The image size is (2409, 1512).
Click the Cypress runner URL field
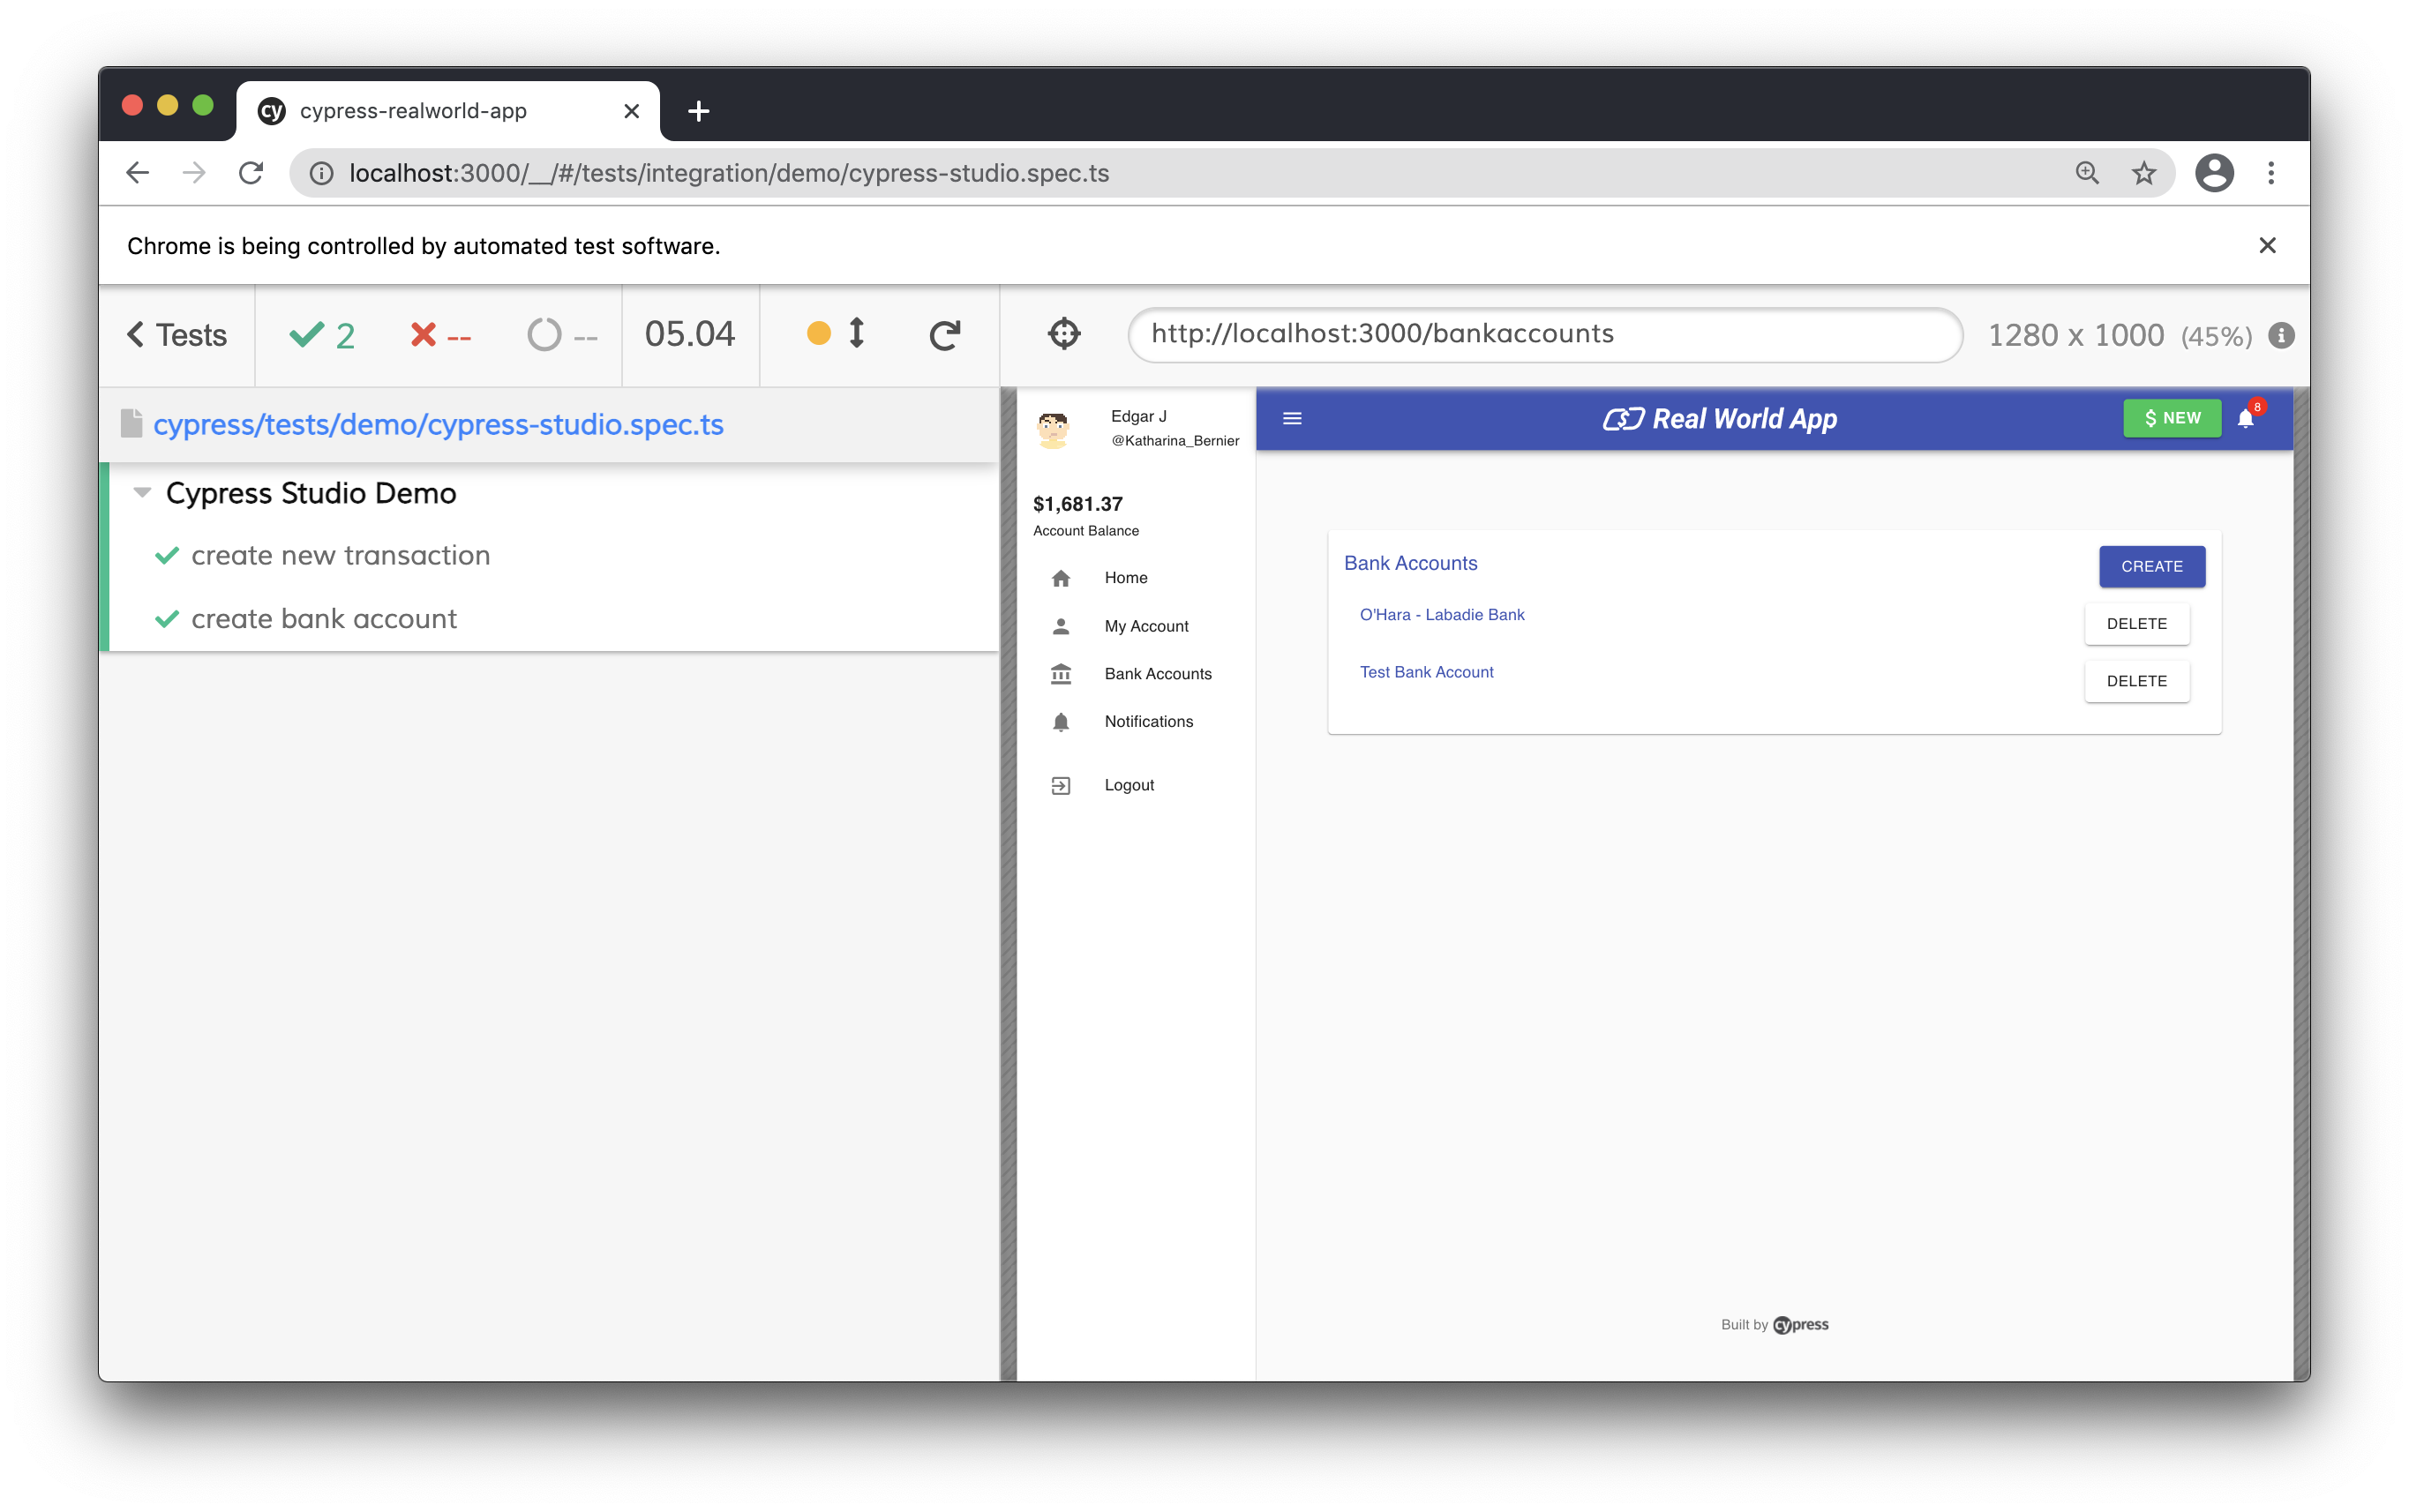[x=1544, y=334]
